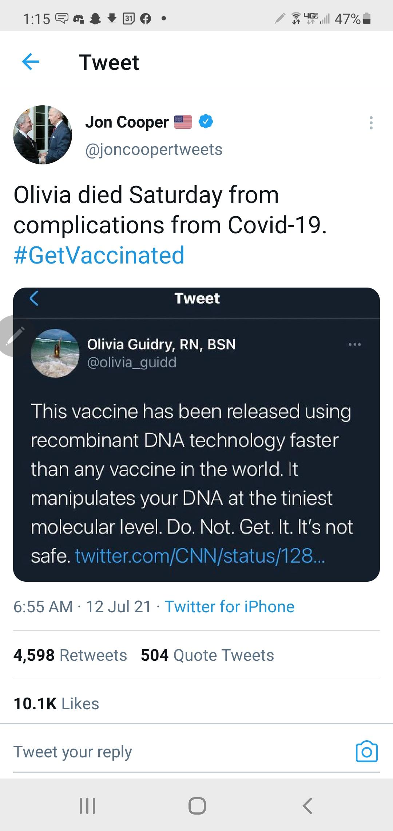This screenshot has width=393, height=831.
Task: Tap the floating pencil edit bubble
Action: (x=13, y=336)
